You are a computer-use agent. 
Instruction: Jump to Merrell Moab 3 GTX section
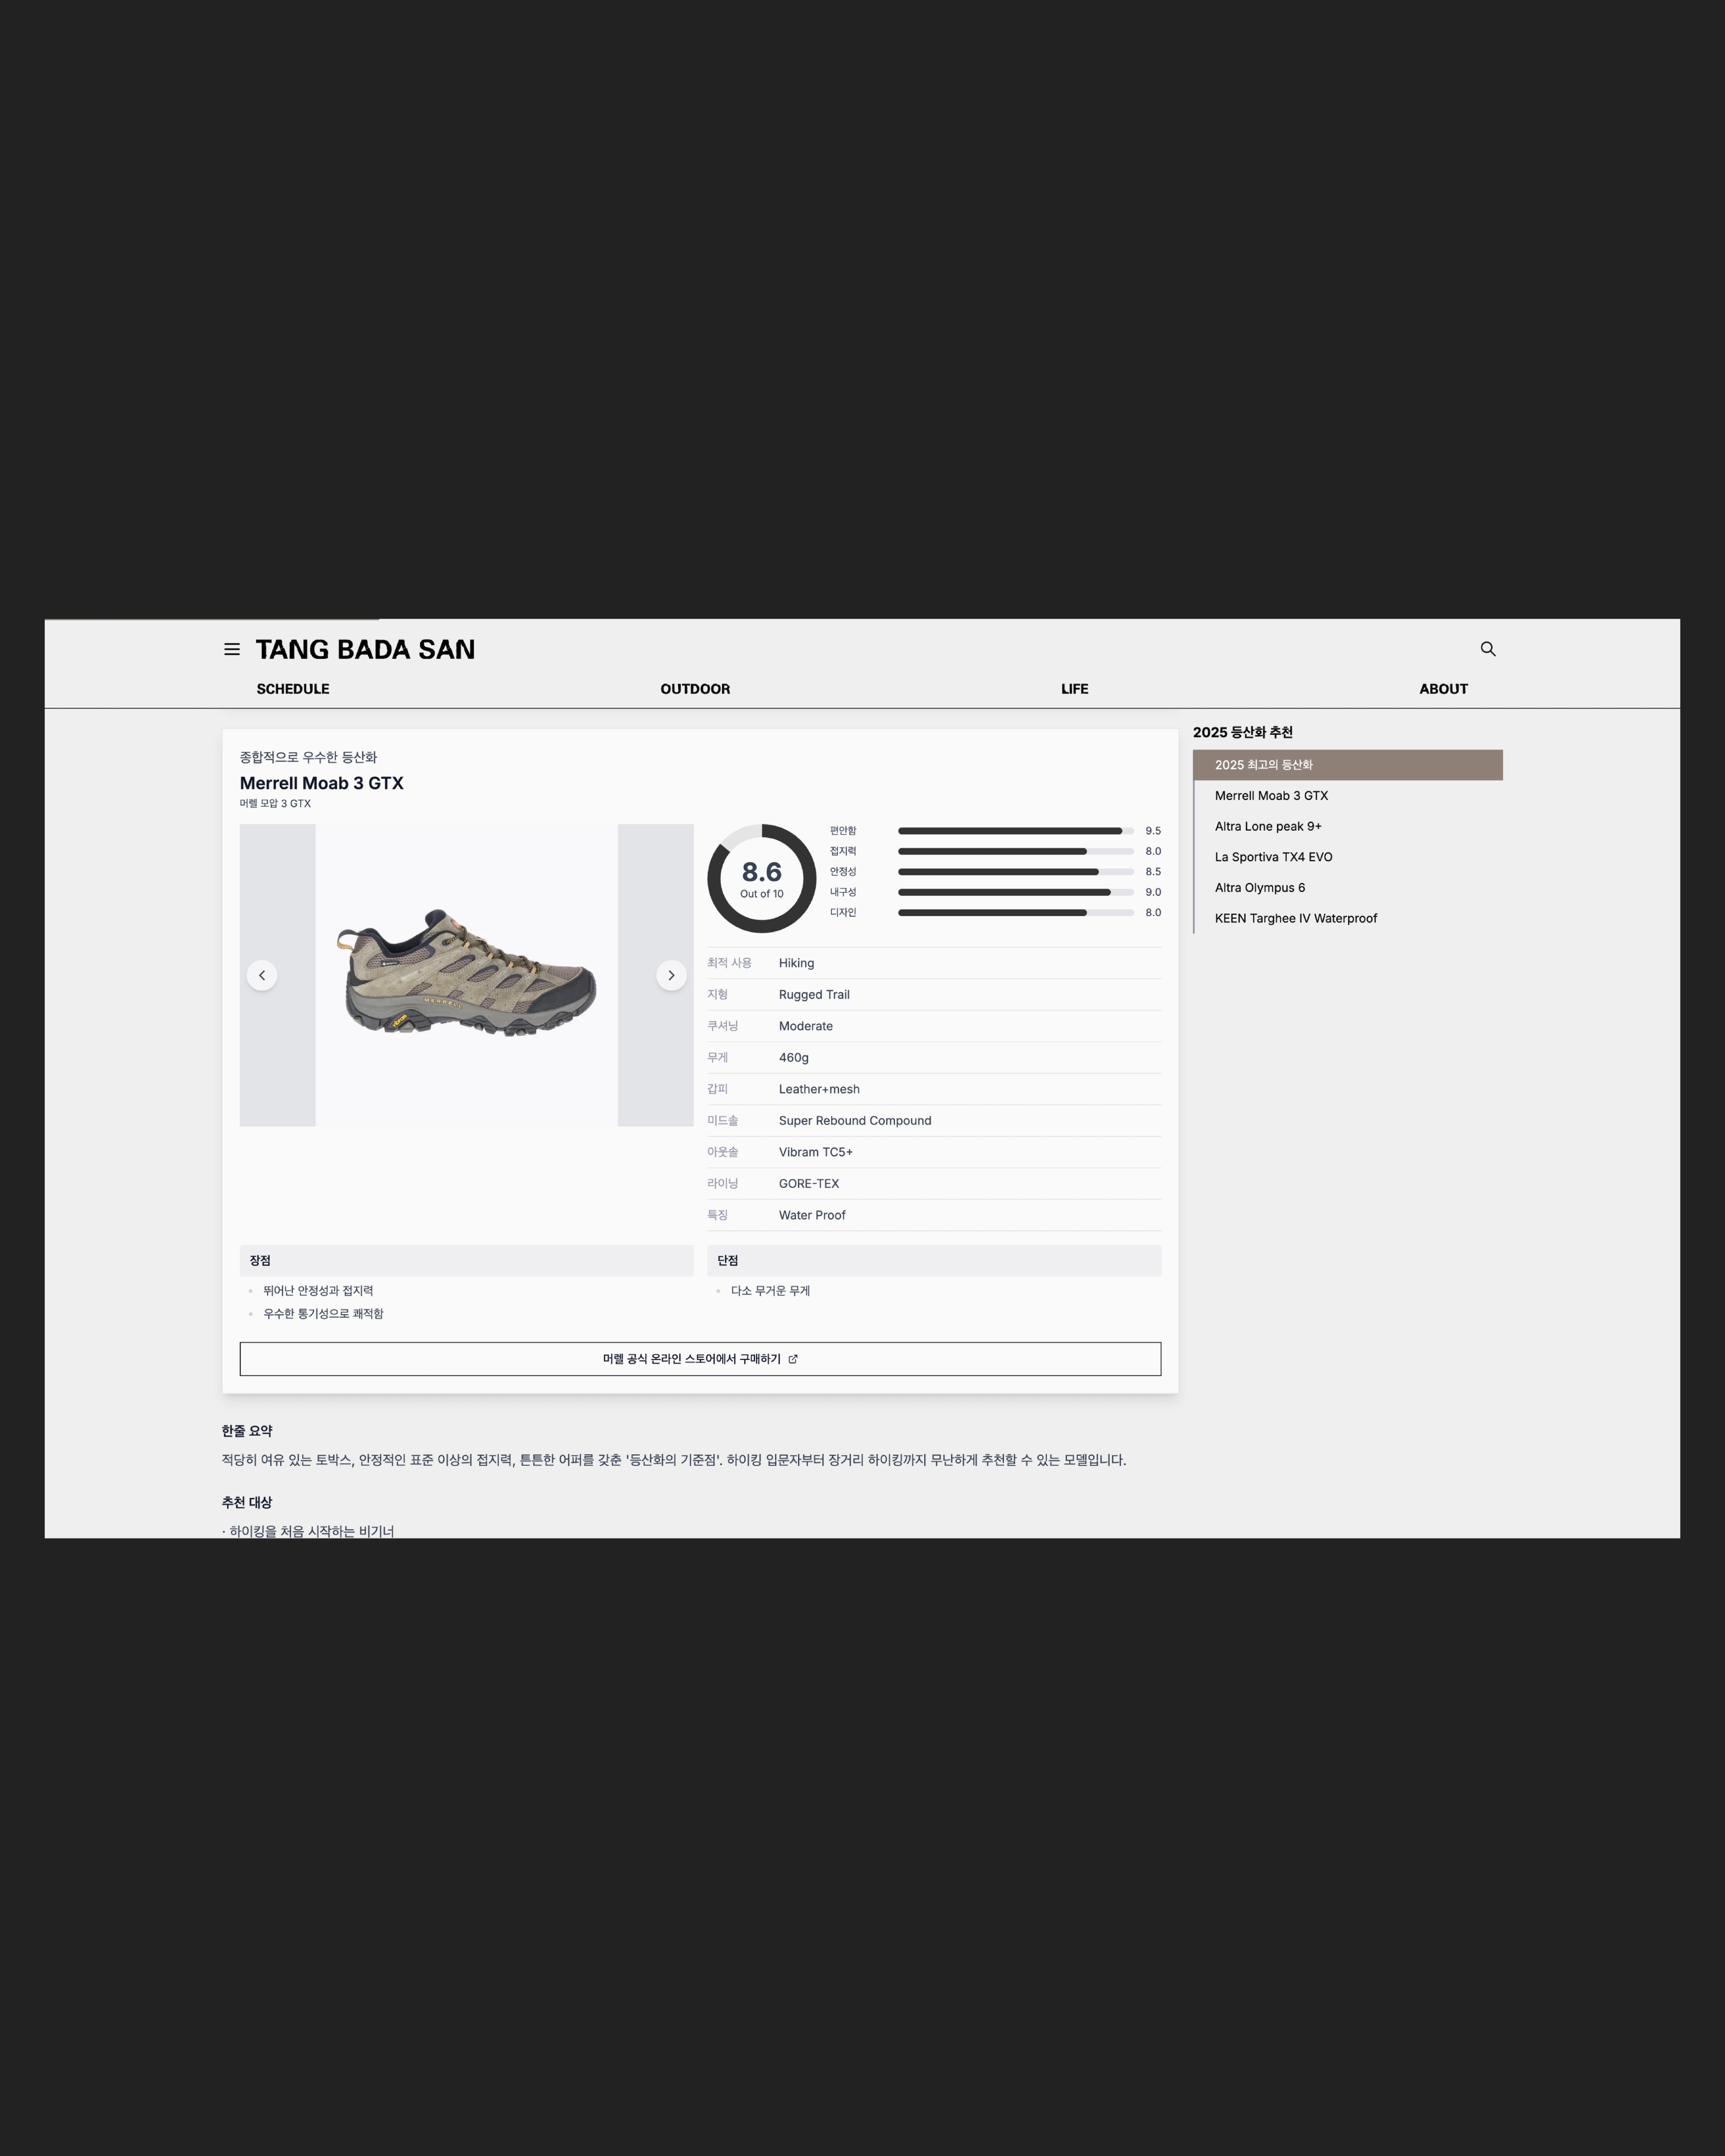click(x=1271, y=796)
